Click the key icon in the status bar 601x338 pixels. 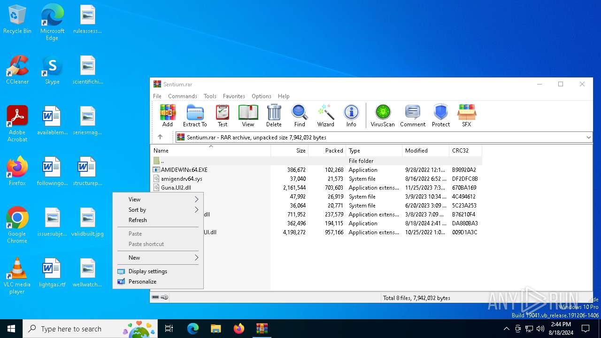click(164, 297)
